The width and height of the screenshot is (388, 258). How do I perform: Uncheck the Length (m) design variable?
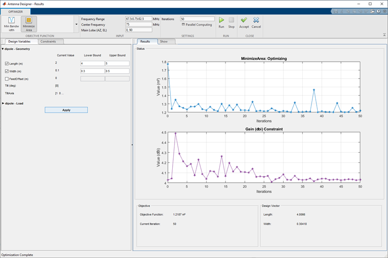[7, 64]
